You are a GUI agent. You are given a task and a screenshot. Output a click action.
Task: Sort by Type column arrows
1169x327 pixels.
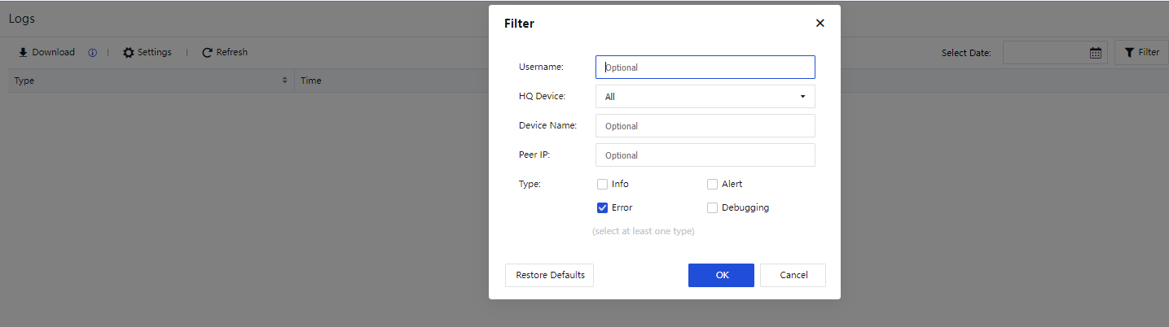[284, 81]
